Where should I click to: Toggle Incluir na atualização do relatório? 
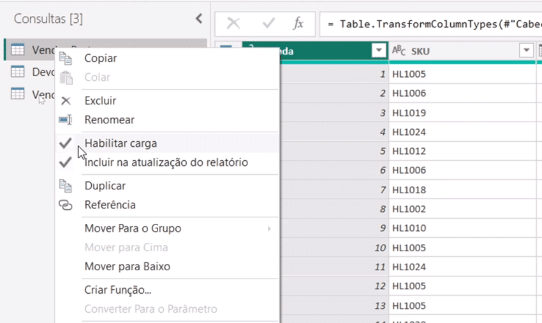pos(167,162)
